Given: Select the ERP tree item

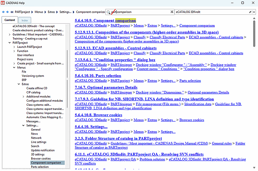Looking at the screenshot, I should tap(24, 80).
